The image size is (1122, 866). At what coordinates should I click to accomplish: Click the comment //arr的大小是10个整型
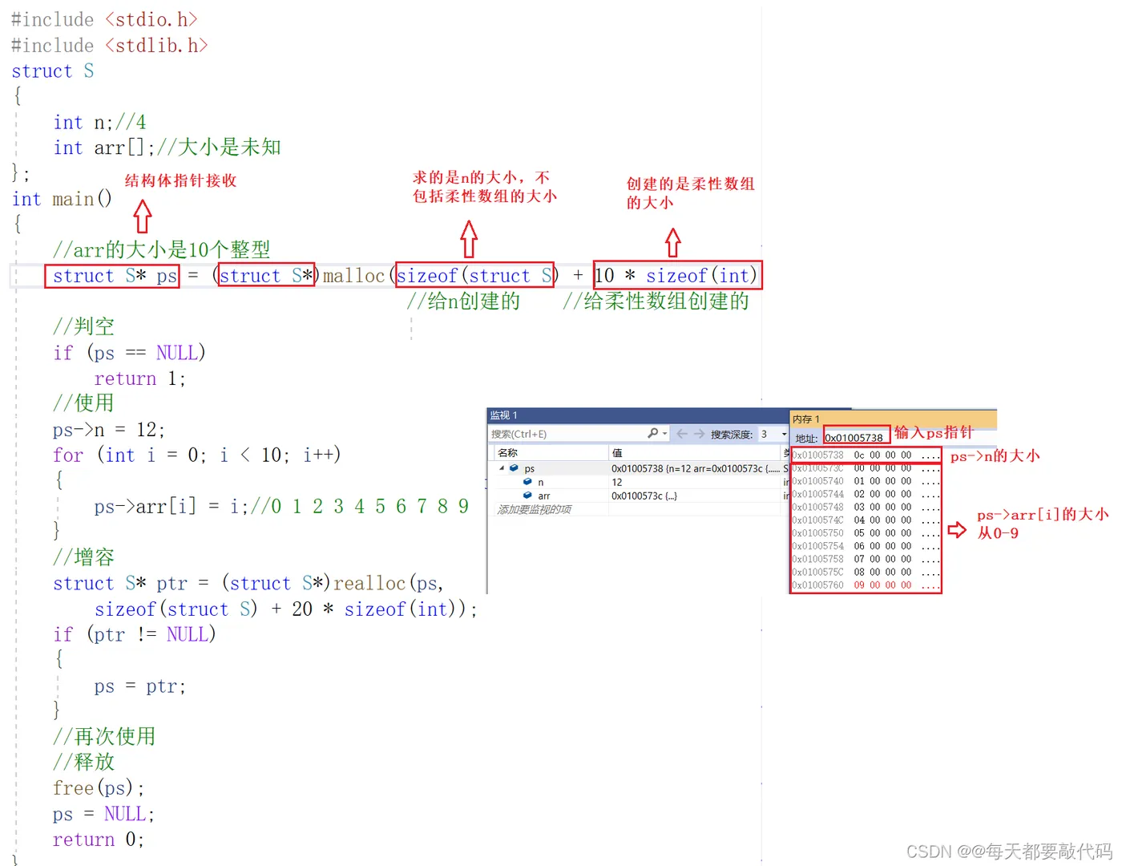[x=161, y=249]
